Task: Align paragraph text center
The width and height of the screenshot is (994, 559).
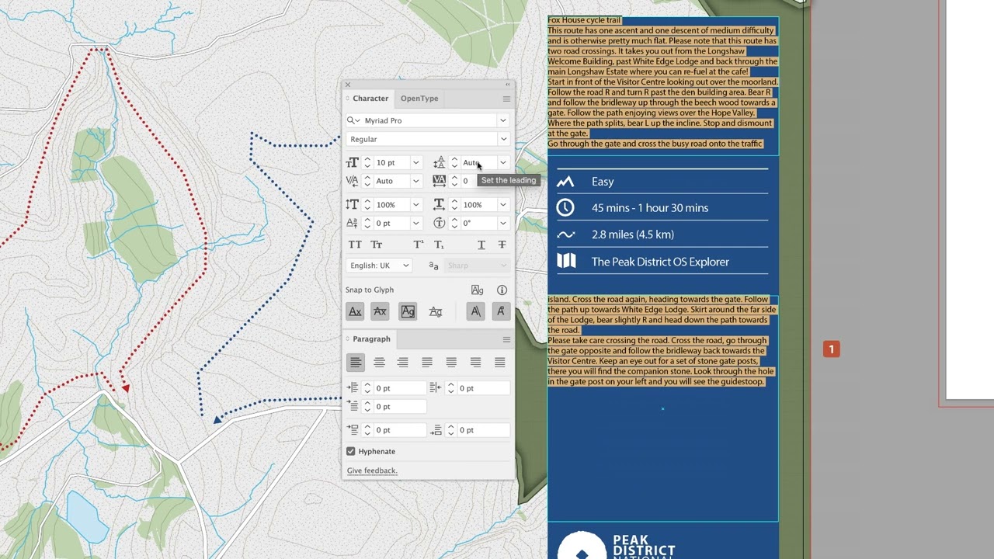Action: point(379,363)
